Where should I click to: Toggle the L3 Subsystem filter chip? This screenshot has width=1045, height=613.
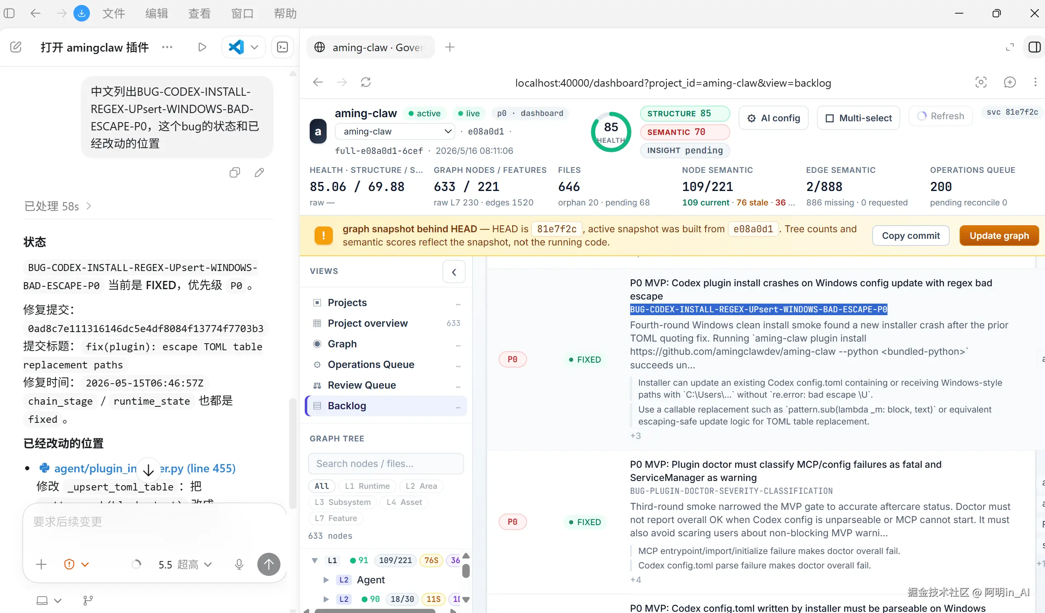pos(343,502)
